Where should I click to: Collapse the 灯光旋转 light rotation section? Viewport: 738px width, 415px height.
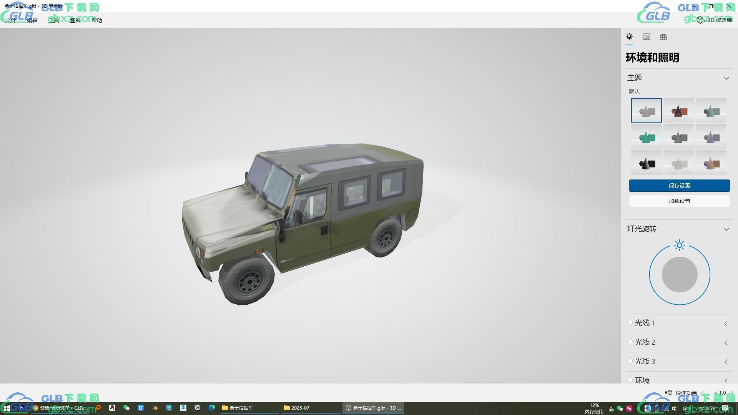click(726, 229)
